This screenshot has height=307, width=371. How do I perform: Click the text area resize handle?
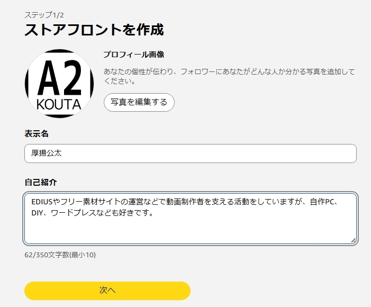tap(354, 241)
